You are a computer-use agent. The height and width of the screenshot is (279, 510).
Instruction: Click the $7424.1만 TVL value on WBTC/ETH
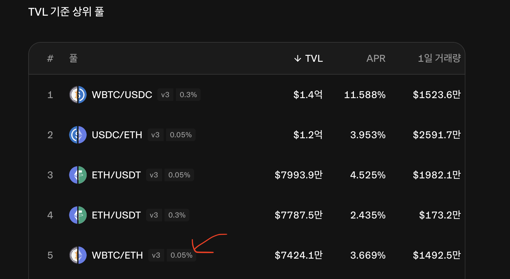pos(299,255)
